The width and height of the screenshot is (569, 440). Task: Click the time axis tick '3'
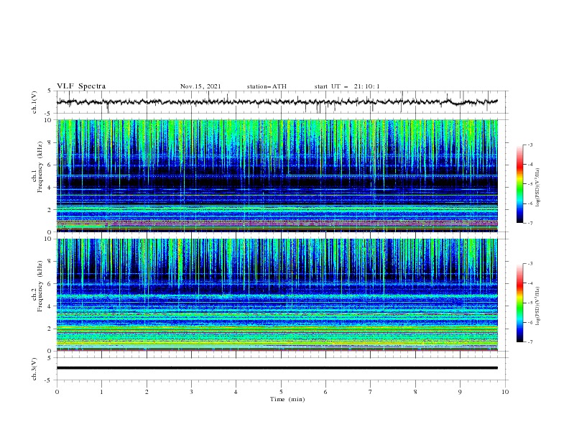[x=191, y=392]
